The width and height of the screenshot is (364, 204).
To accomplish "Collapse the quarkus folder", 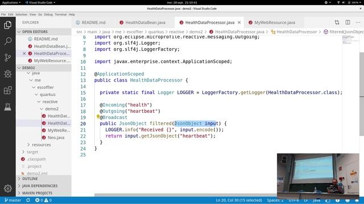I will click(x=47, y=95).
